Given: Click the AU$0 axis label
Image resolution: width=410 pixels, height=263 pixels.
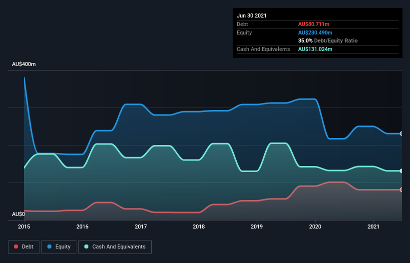Looking at the screenshot, I should click(18, 214).
